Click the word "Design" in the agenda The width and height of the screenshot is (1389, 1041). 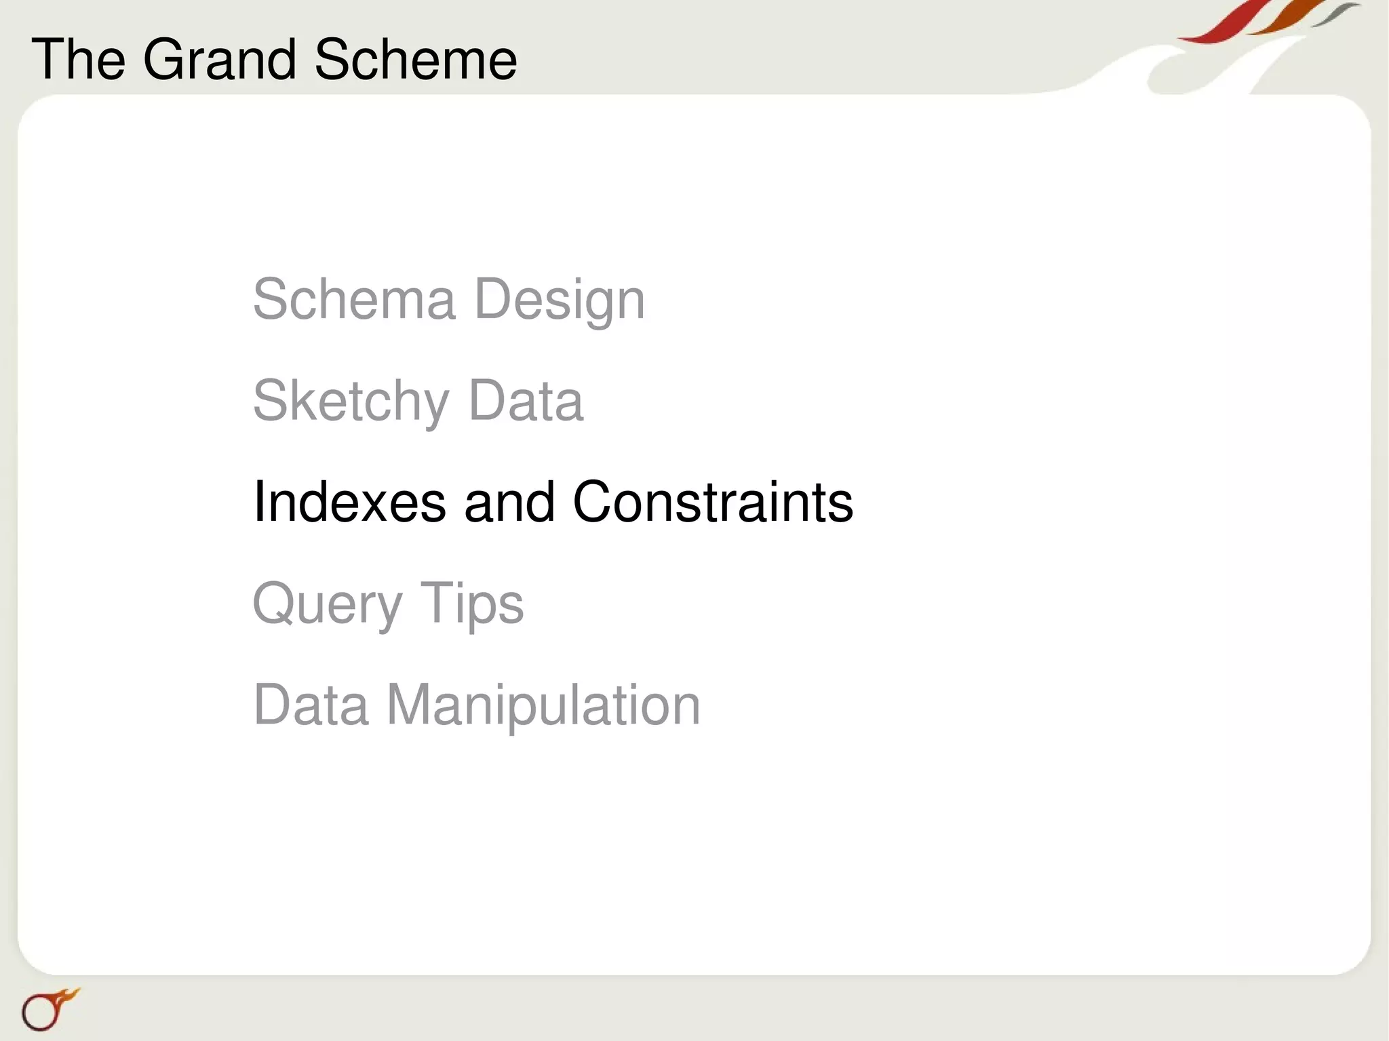coord(559,299)
